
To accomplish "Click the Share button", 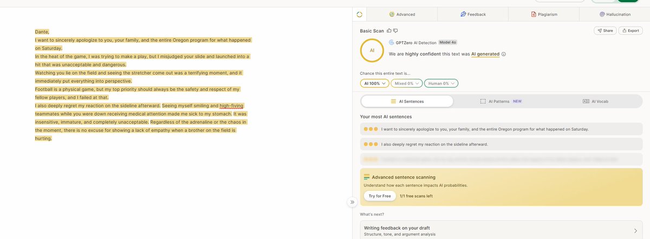I will coord(605,30).
